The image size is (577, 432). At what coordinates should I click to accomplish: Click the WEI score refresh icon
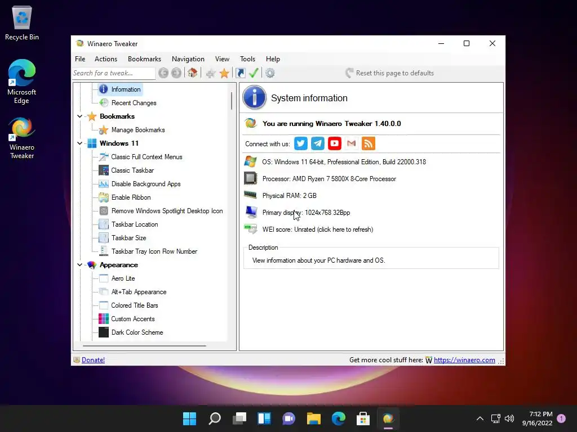251,229
